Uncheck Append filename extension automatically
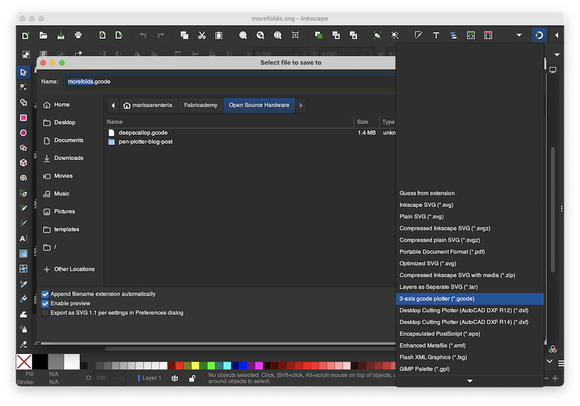 [x=45, y=294]
